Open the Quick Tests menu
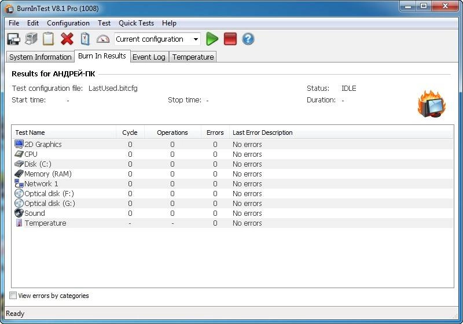Viewport: 463px width, 324px height. tap(136, 23)
